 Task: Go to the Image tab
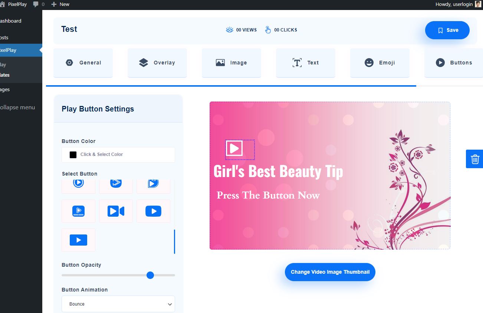tap(231, 63)
